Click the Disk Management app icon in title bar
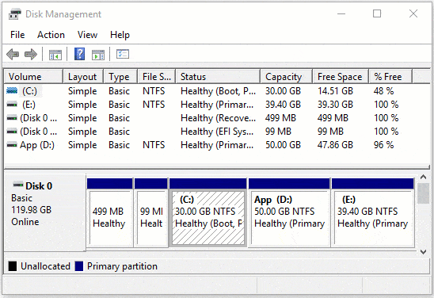The height and width of the screenshot is (298, 434). click(15, 13)
